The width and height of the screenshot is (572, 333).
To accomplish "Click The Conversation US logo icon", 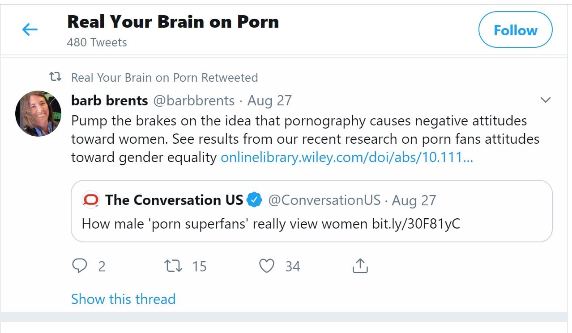I will coord(91,200).
